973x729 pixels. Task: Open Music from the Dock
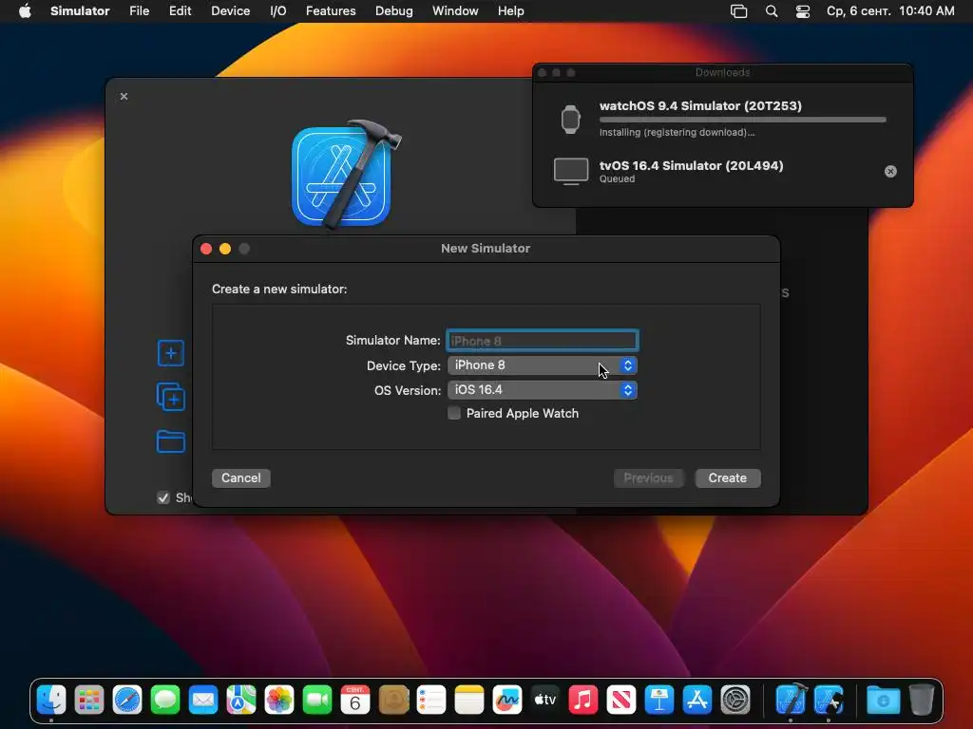click(x=583, y=701)
